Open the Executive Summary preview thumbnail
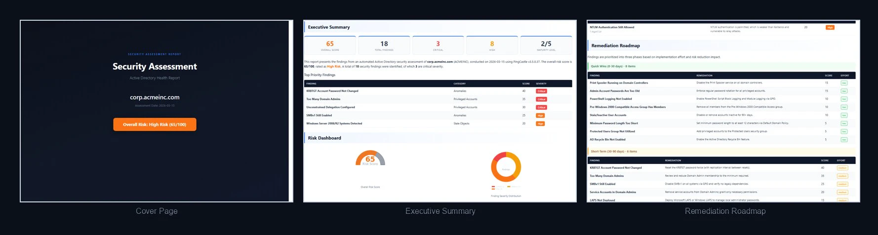The width and height of the screenshot is (878, 235). coord(440,111)
